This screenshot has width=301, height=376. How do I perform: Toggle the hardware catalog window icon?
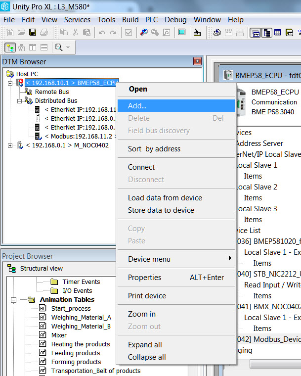point(256,33)
